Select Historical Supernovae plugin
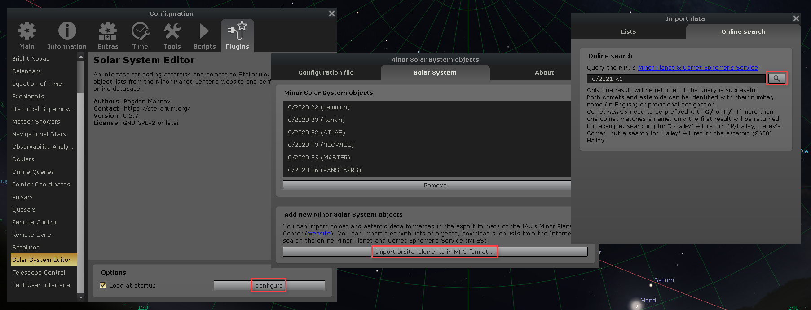811x310 pixels. coord(44,109)
